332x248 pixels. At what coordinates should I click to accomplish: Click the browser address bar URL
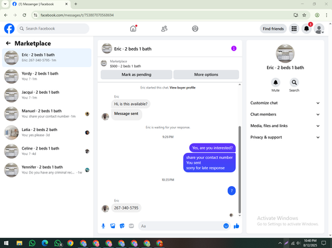coord(77,15)
